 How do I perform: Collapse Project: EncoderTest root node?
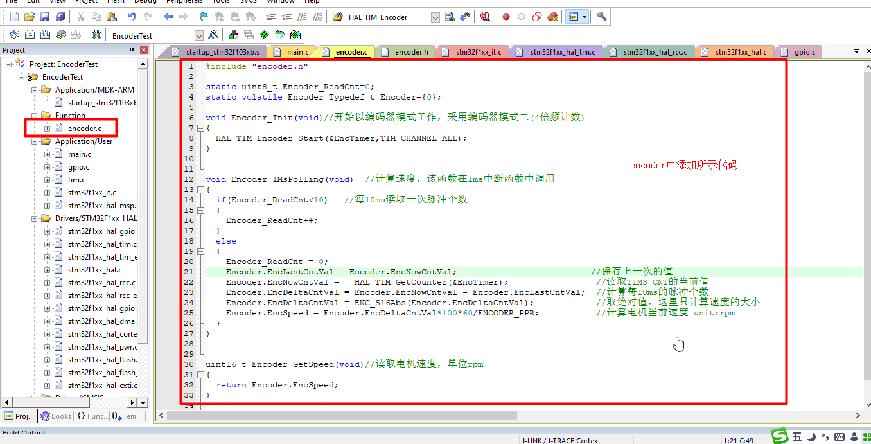8,64
